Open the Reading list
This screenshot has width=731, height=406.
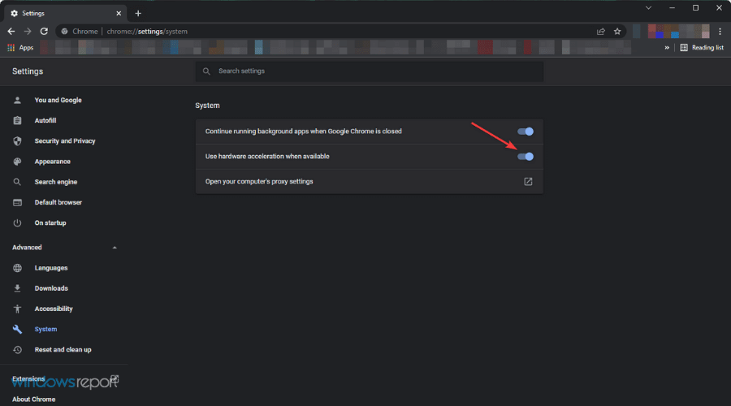coord(702,48)
